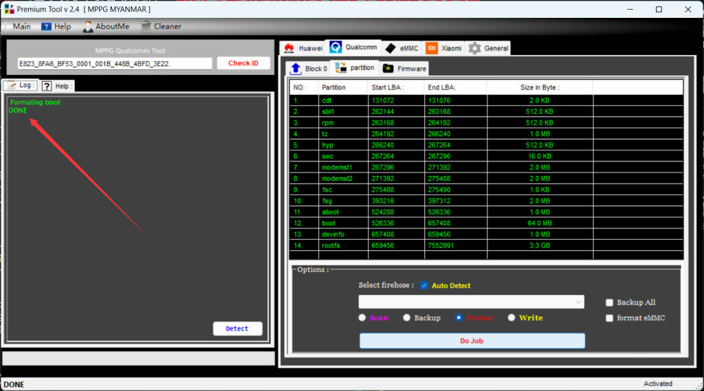Screen dimensions: 704x391
Task: Open the Xiaomi Mi logo tab
Action: tap(432, 48)
